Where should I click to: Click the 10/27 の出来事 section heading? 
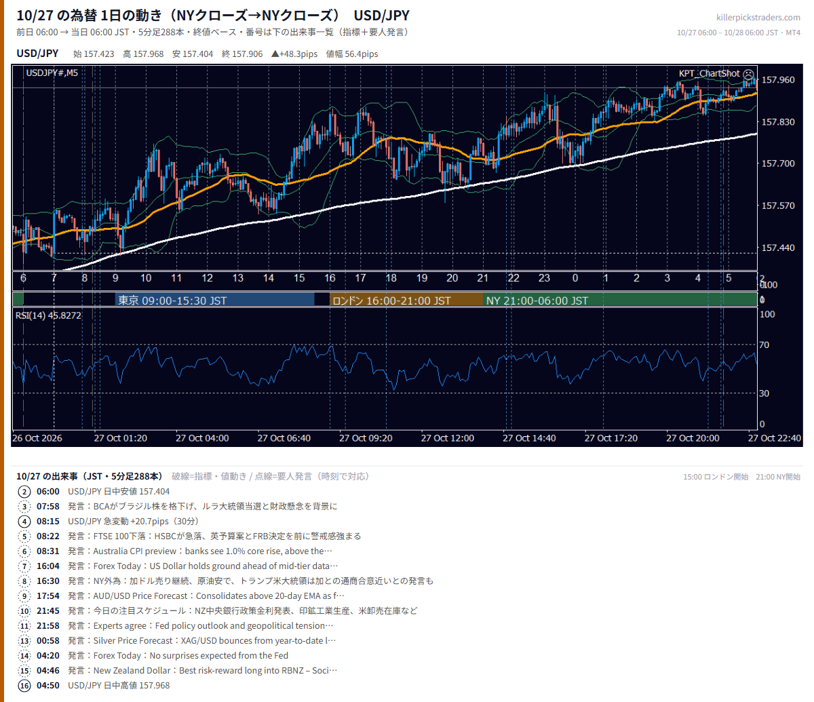coord(90,477)
